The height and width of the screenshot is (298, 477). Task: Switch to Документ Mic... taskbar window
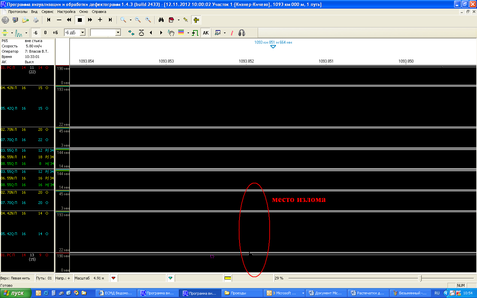point(327,293)
